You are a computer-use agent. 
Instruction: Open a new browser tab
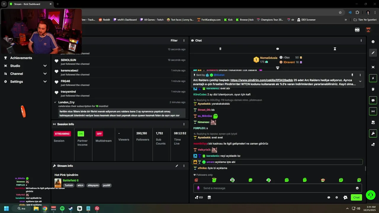[58, 4]
